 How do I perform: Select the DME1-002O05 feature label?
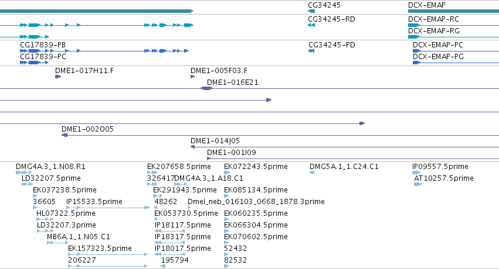tap(87, 129)
